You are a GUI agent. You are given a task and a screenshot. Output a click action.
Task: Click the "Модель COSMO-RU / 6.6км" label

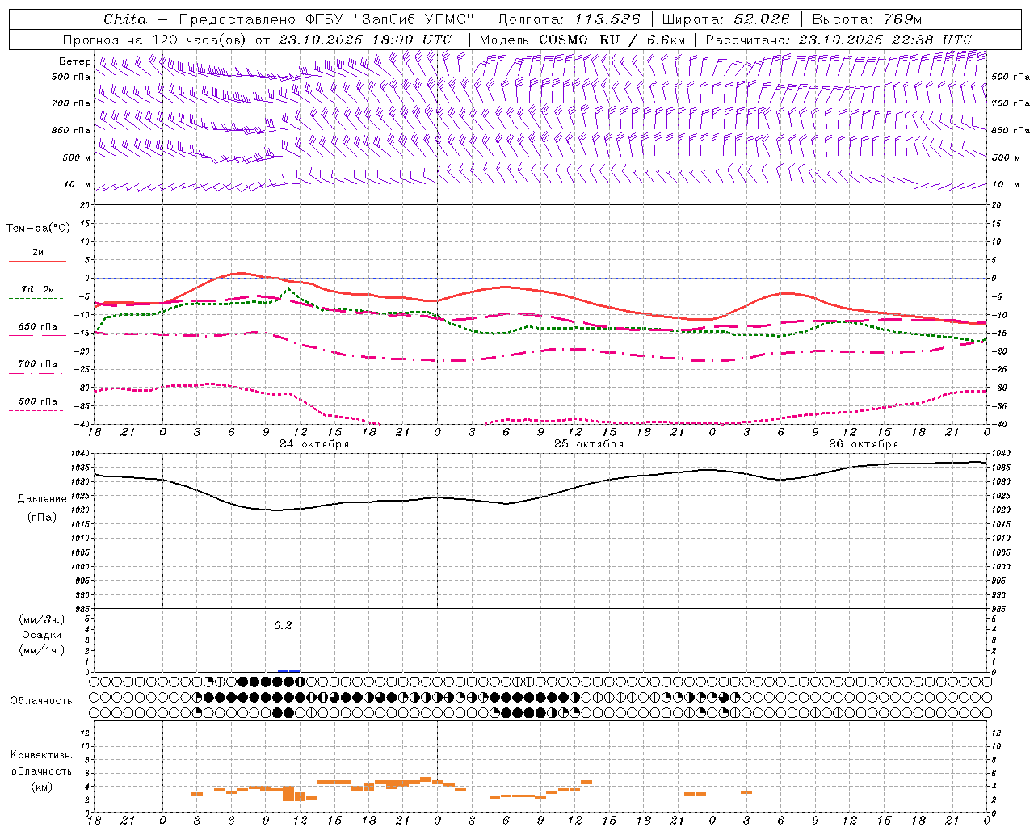[x=582, y=40]
